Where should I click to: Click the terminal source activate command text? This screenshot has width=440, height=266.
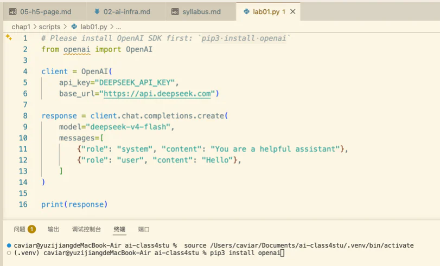click(x=299, y=245)
